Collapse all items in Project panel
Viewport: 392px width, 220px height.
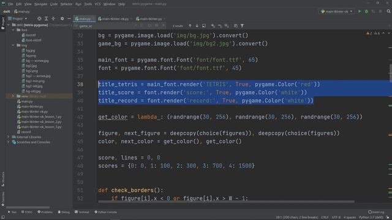[53, 19]
